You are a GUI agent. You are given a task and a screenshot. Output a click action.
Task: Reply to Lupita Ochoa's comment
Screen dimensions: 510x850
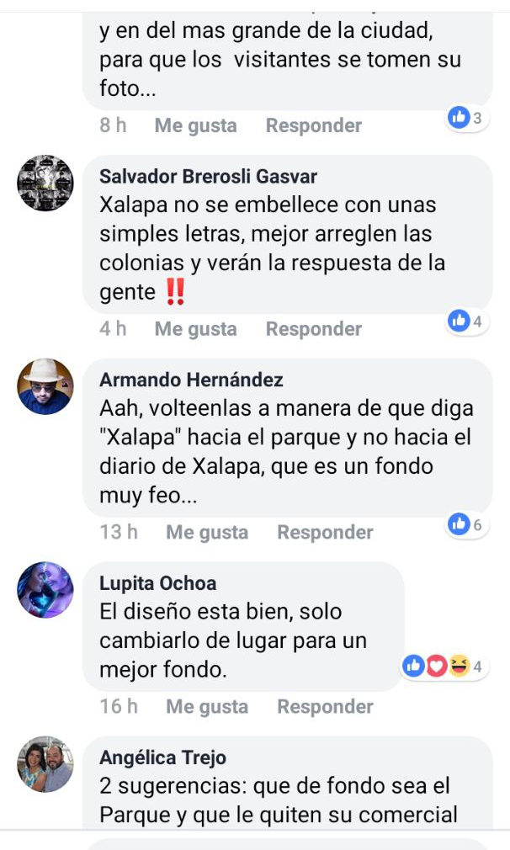[325, 707]
